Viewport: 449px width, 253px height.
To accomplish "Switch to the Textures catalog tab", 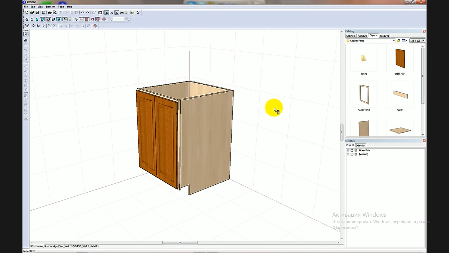I will coord(385,36).
